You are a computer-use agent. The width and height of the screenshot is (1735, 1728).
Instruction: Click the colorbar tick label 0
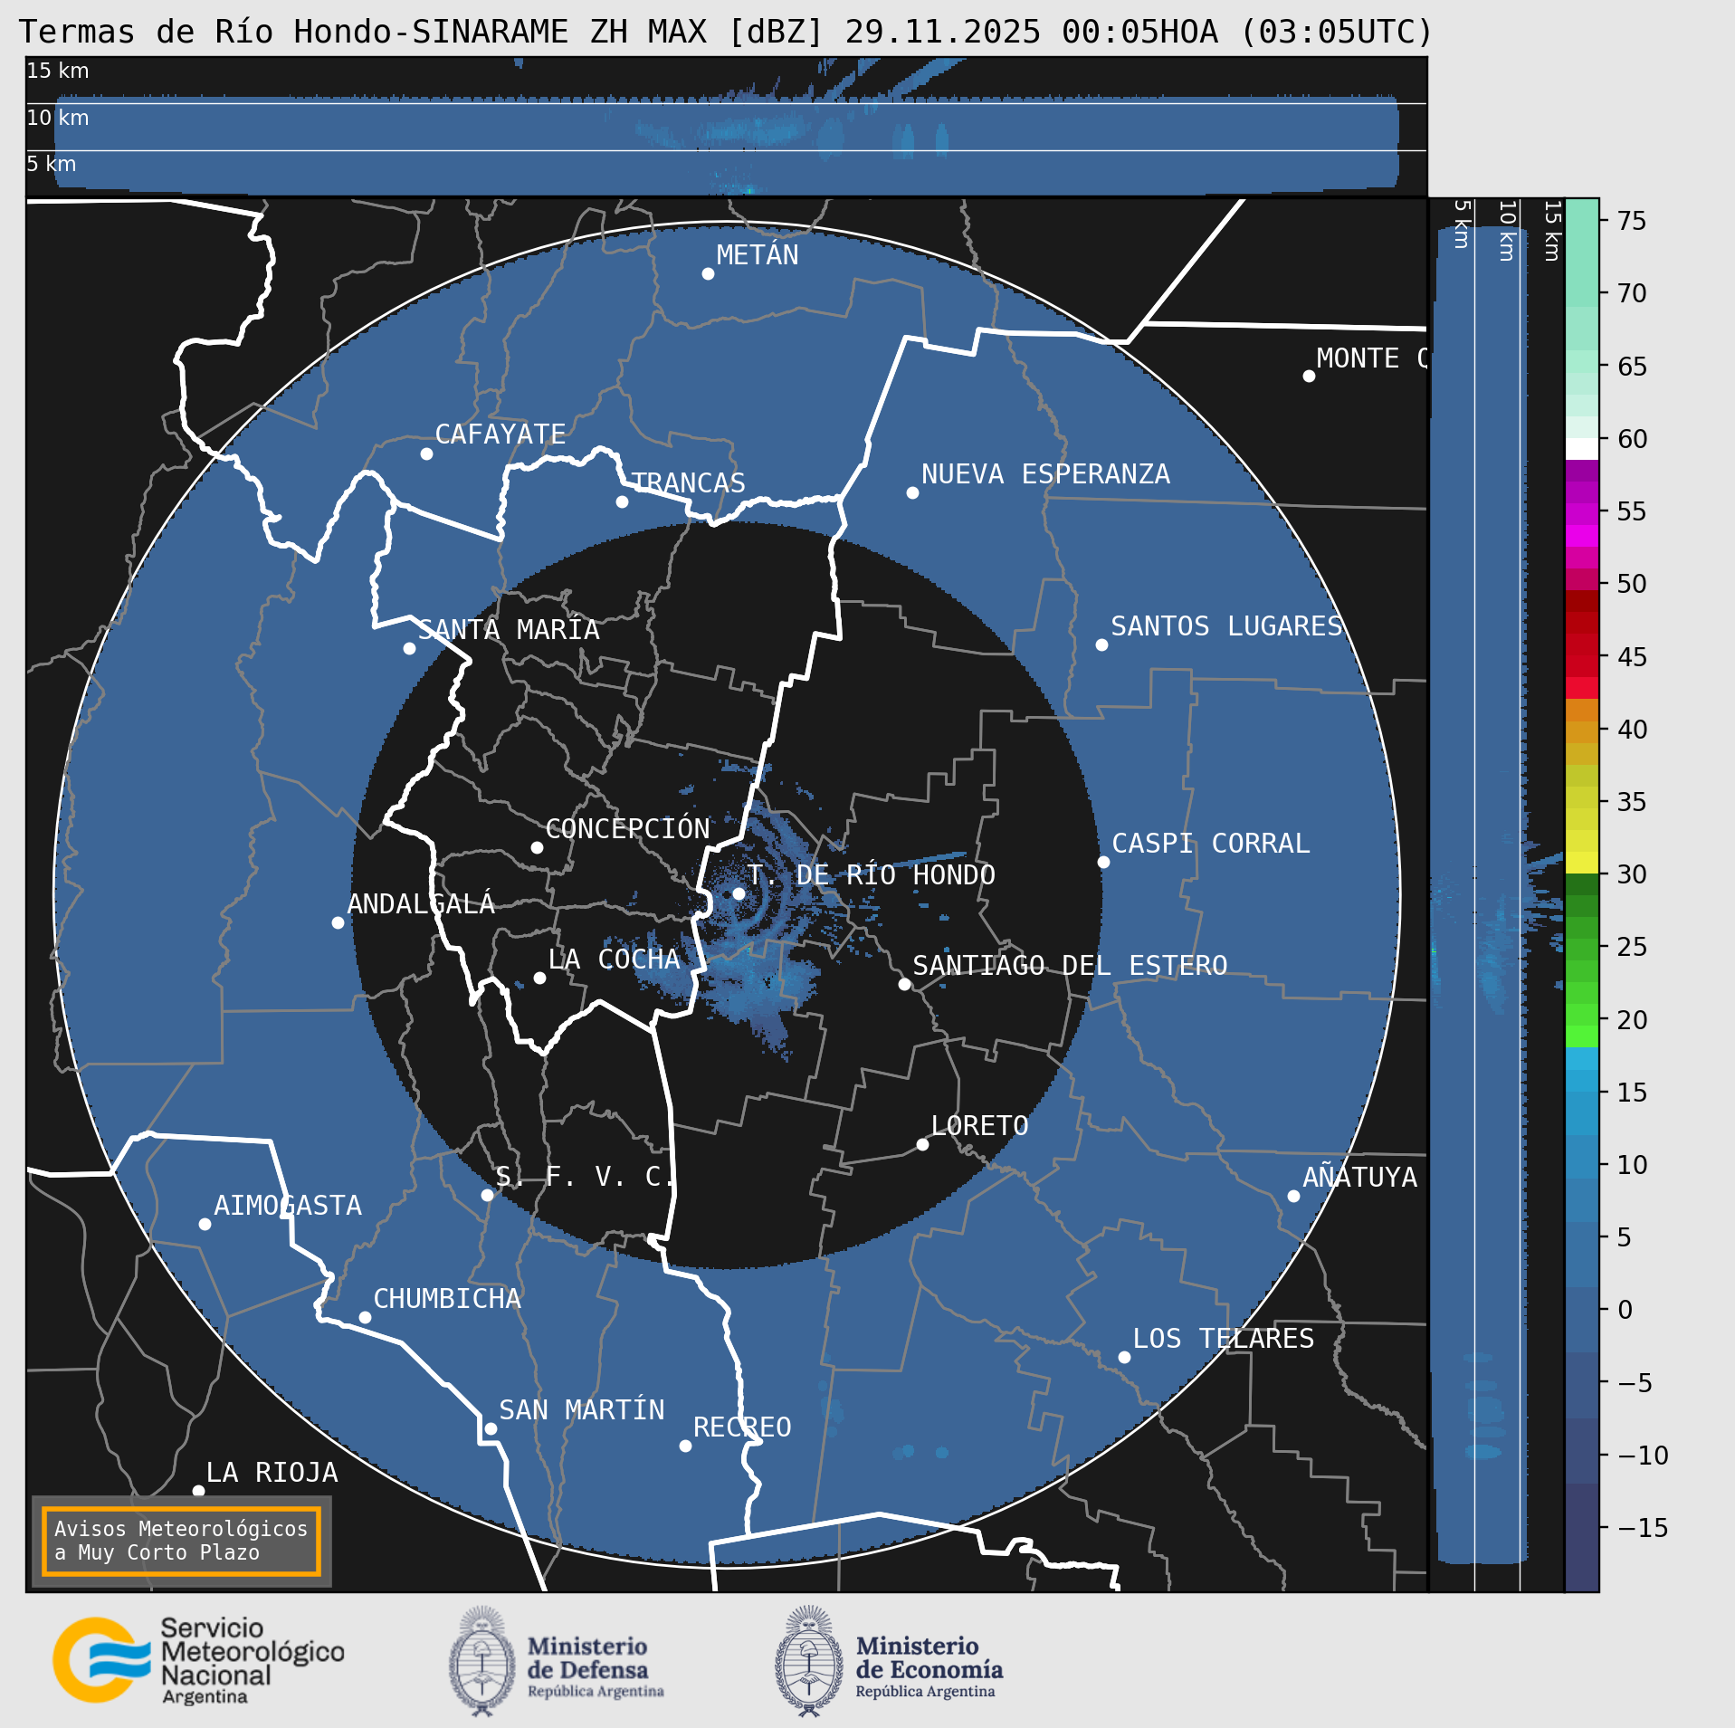click(x=1625, y=1310)
